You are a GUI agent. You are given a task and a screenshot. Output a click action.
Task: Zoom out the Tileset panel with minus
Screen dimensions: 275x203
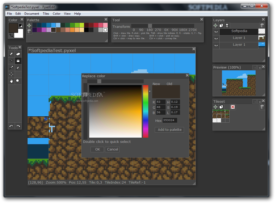click(255, 102)
